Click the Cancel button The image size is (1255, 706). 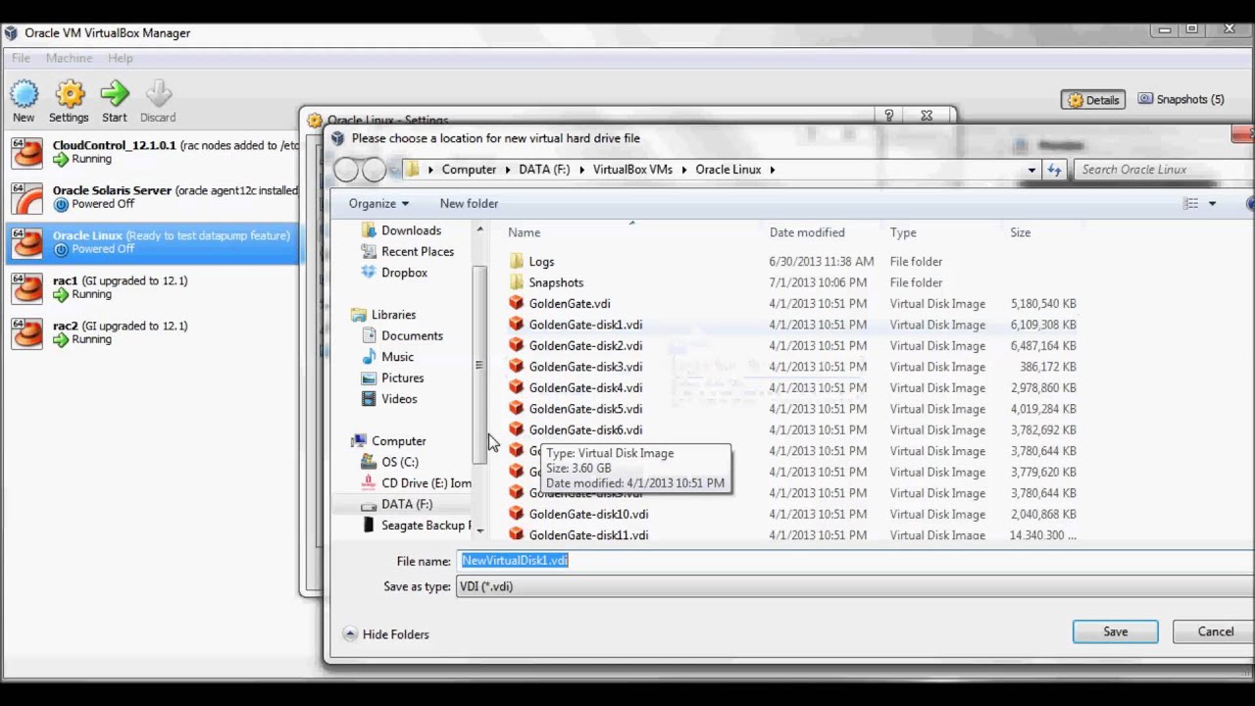1216,631
